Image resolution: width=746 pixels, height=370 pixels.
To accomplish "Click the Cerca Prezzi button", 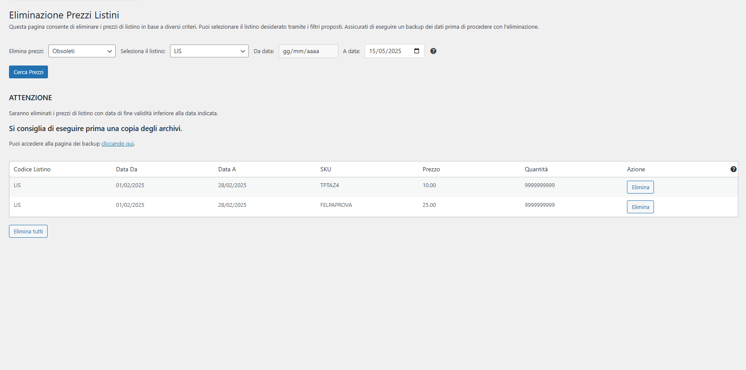I will [x=28, y=72].
